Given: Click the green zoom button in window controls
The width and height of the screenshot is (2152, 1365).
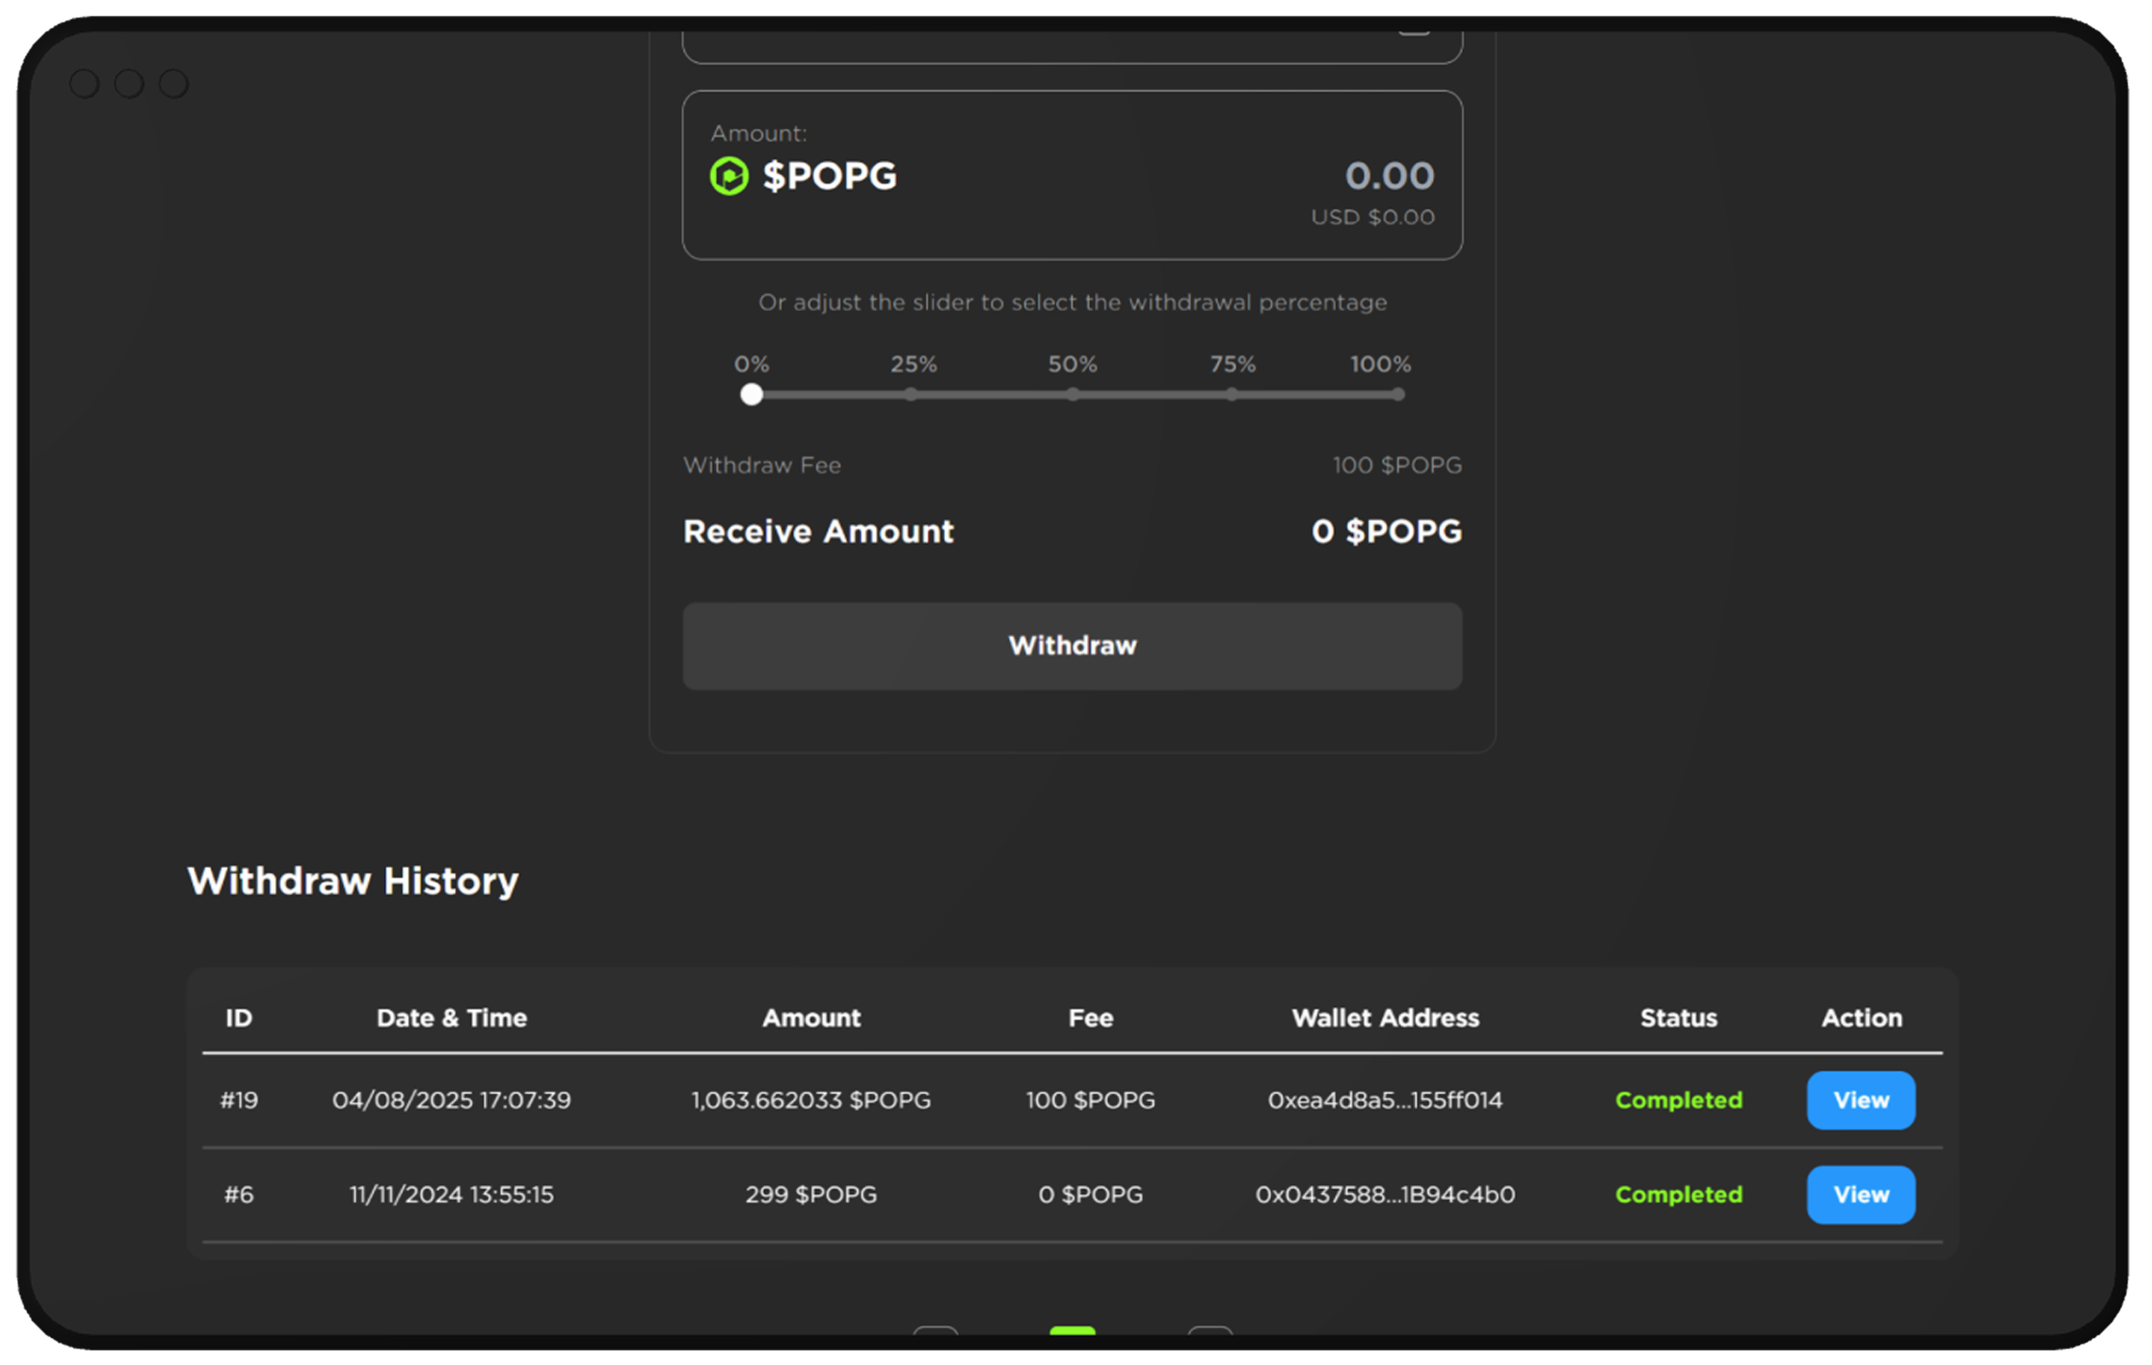Looking at the screenshot, I should (x=175, y=83).
